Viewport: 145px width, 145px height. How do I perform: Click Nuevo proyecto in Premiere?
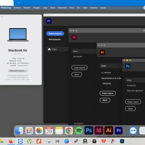coord(55,34)
